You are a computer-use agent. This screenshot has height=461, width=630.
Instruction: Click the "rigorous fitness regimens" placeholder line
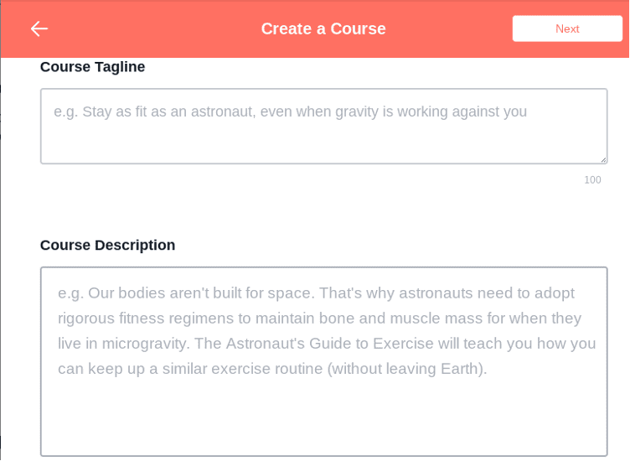click(319, 319)
